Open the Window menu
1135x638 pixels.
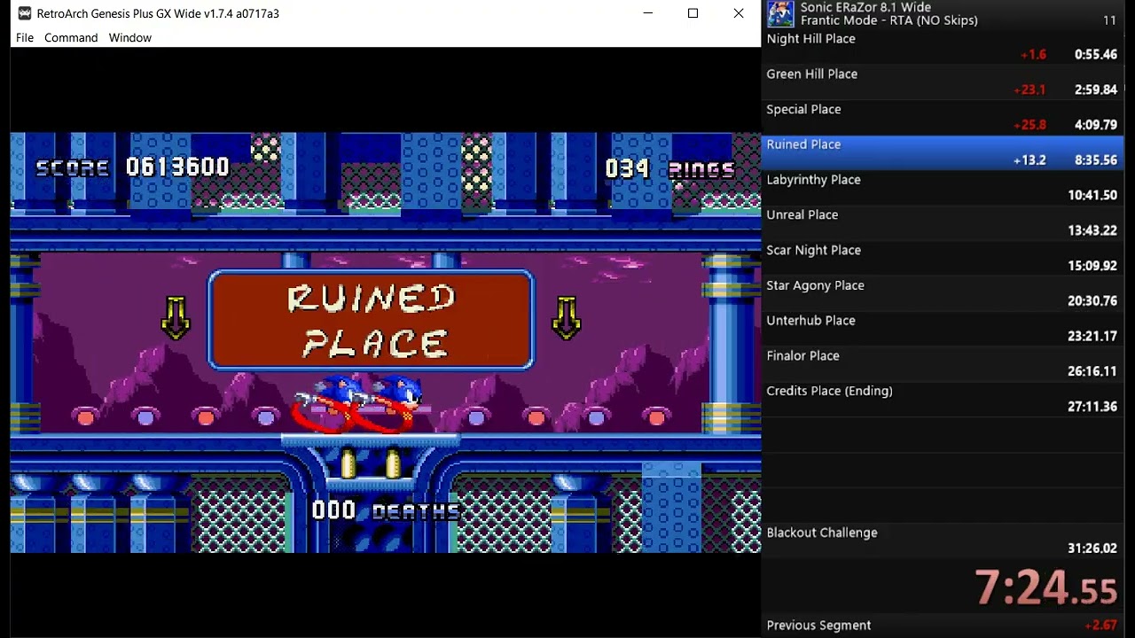[x=130, y=37]
